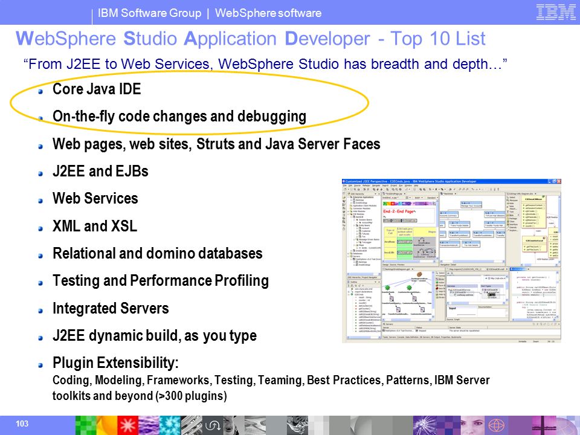Click the 'Web Services' bullet
This screenshot has width=580, height=435.
[95, 198]
